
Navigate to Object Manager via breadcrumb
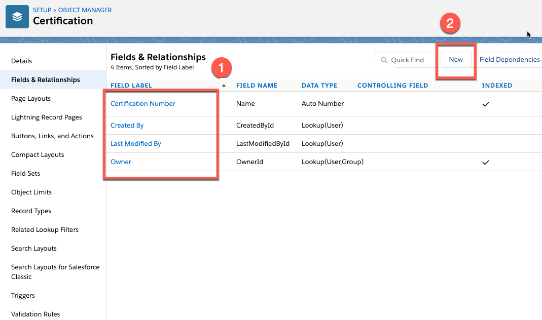[x=84, y=9]
